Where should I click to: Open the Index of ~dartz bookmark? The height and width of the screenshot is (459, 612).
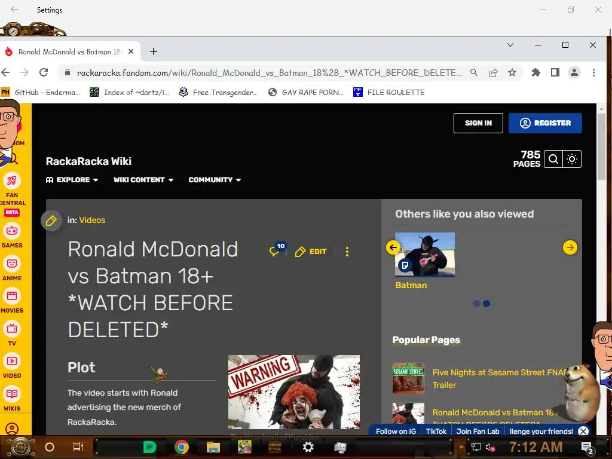coord(130,93)
